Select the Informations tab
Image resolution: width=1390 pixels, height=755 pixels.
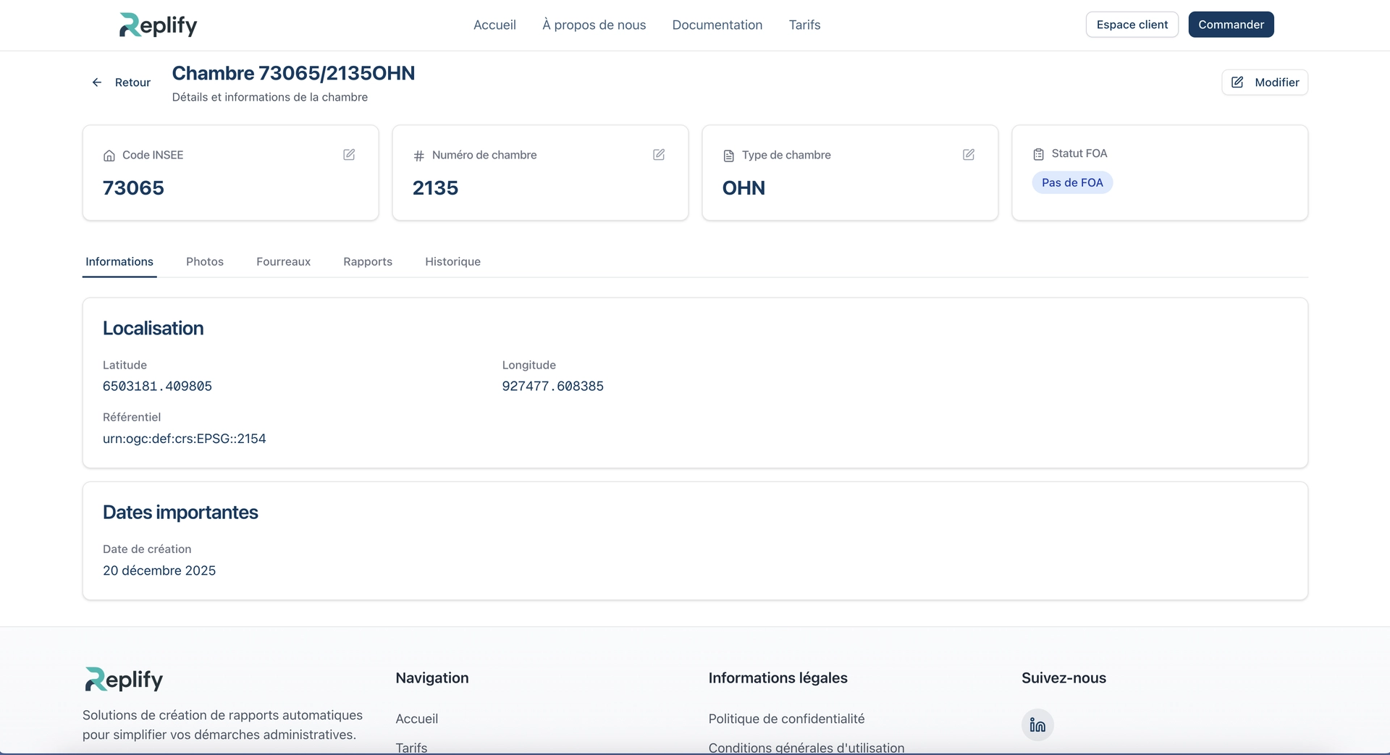click(119, 261)
